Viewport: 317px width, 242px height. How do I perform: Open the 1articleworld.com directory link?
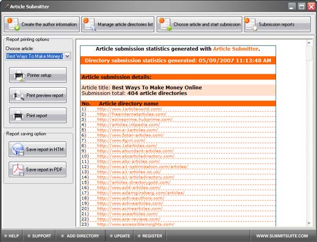pos(129,109)
